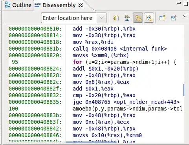This screenshot has height=145, width=189.
Task: Close the Disassembly tab with its X
Action: 81,5
